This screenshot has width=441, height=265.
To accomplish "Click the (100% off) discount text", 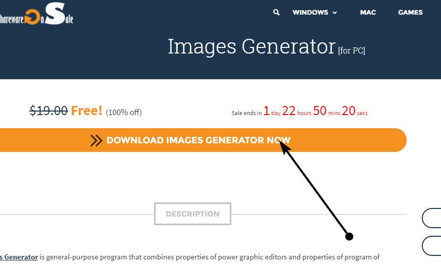I will [124, 113].
